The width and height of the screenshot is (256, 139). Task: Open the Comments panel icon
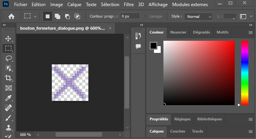(138, 46)
